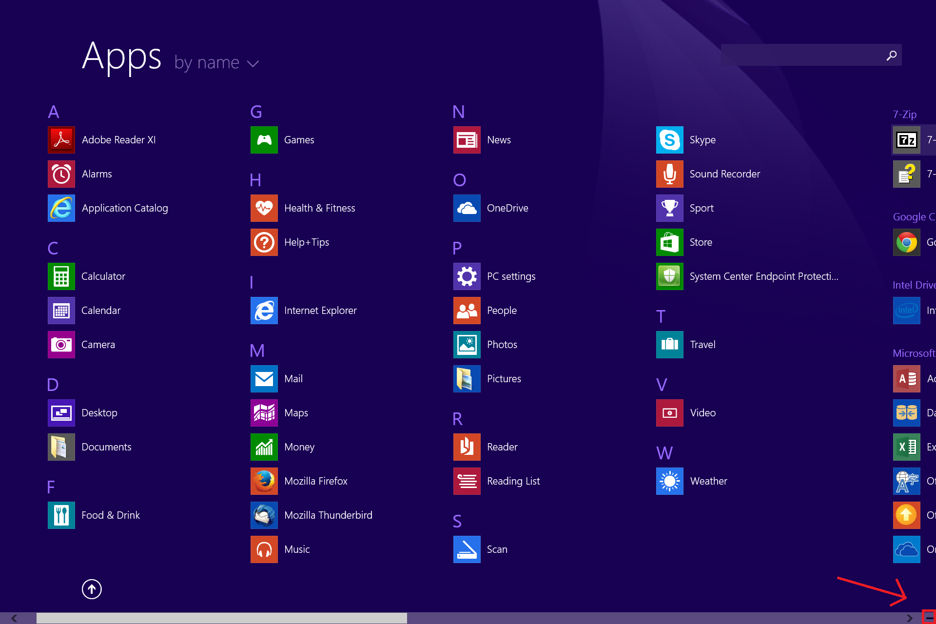Viewport: 936px width, 624px height.
Task: Start Mozilla Firefox
Action: [264, 481]
